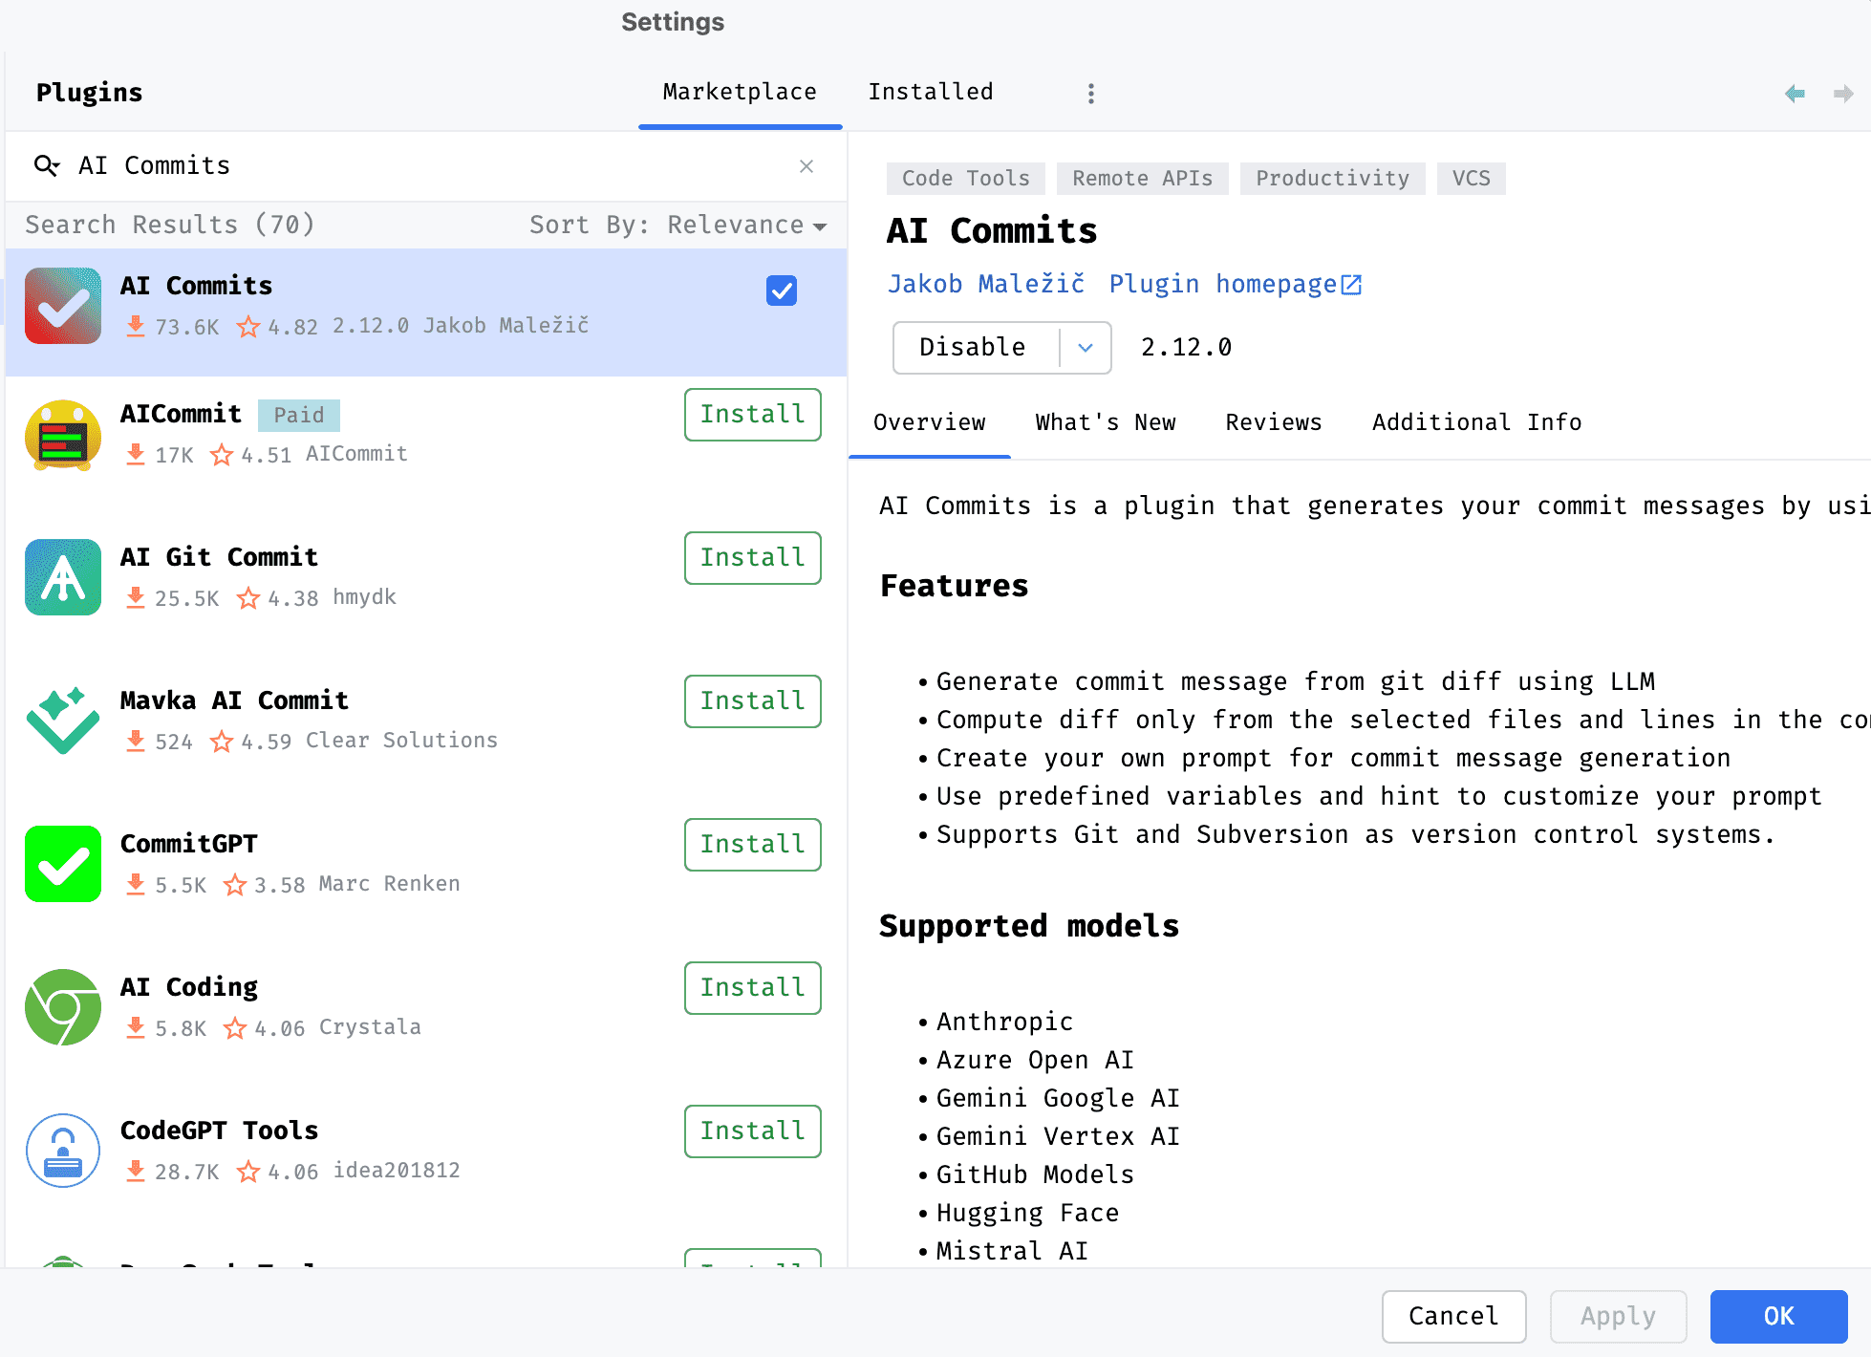Expand the Disable button dropdown arrow

click(x=1086, y=348)
